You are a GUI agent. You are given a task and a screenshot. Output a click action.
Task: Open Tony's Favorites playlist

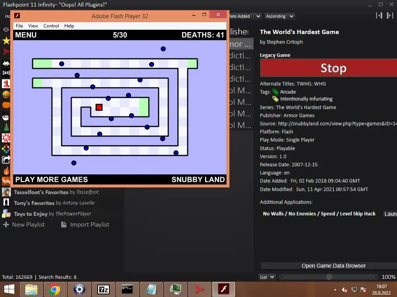(54, 203)
